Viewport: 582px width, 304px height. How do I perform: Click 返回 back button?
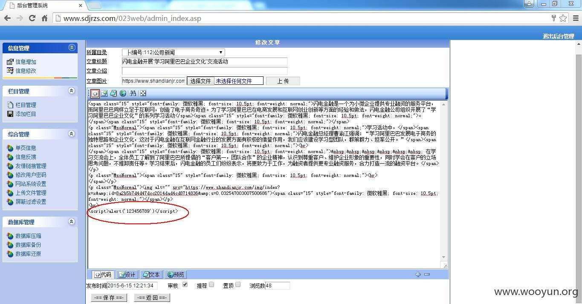point(152,298)
